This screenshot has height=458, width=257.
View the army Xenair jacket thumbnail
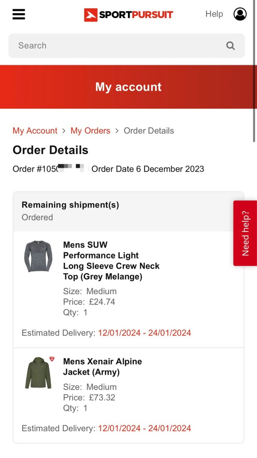coord(38,373)
